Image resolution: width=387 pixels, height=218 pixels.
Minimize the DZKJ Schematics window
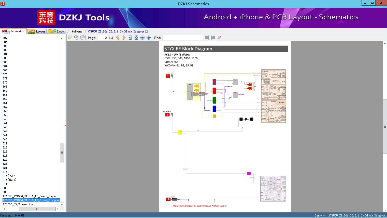365,3
